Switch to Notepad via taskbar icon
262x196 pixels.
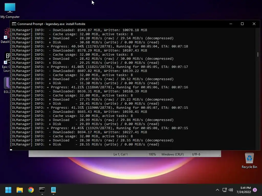(53, 190)
